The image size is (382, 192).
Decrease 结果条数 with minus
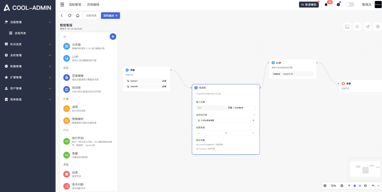click(x=199, y=133)
